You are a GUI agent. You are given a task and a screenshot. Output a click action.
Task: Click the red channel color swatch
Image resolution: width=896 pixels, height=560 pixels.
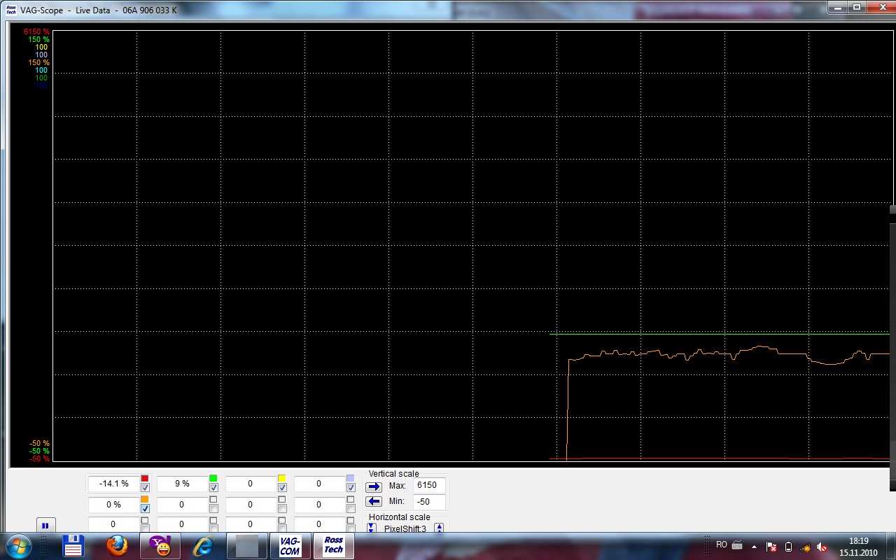click(x=145, y=478)
